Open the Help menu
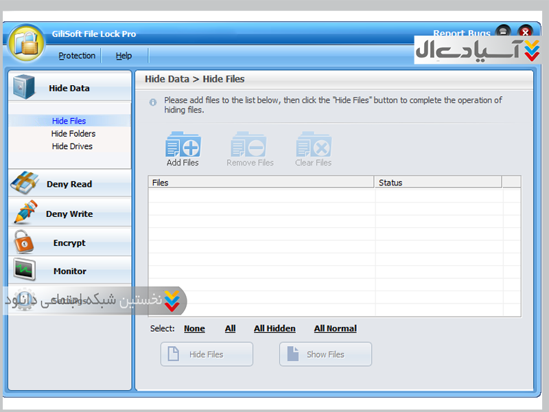549x412 pixels. coord(124,56)
